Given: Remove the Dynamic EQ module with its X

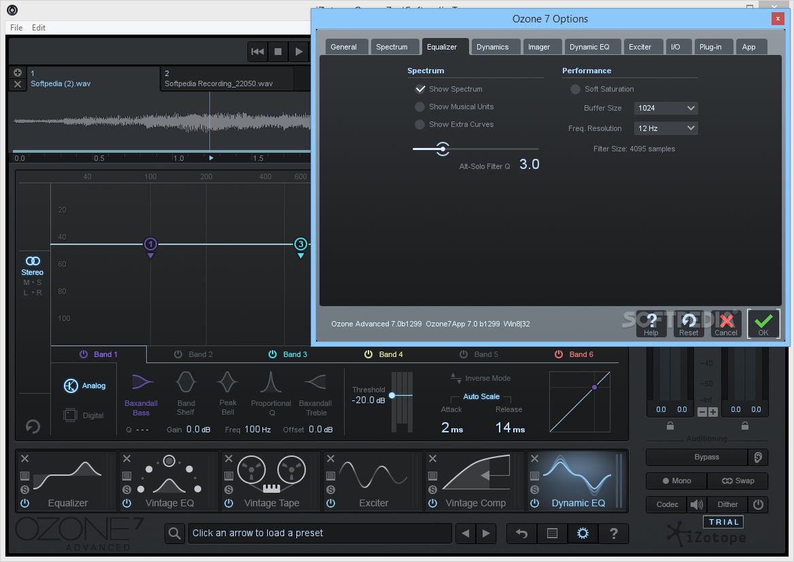Looking at the screenshot, I should click(x=535, y=458).
